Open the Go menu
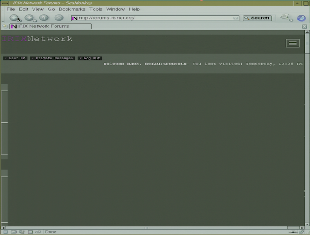This screenshot has height=235, width=310. click(x=51, y=9)
